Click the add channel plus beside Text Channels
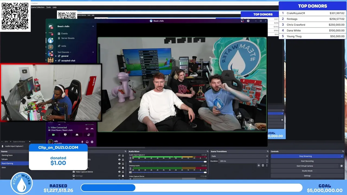The width and height of the screenshot is (347, 195). [x=93, y=52]
